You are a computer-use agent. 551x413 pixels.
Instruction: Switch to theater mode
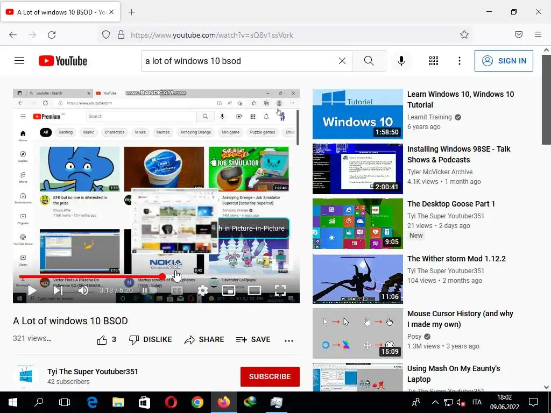pyautogui.click(x=255, y=290)
